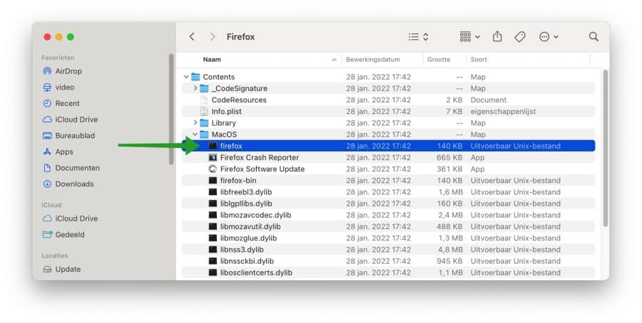
Task: Click the Firefox Crash Reporter icon
Action: tap(213, 157)
